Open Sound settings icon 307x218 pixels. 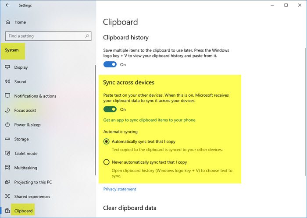tap(7, 82)
